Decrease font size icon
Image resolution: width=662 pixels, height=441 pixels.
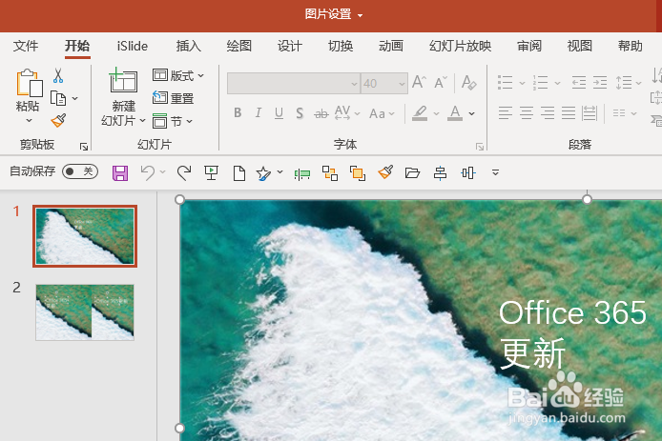coord(441,82)
